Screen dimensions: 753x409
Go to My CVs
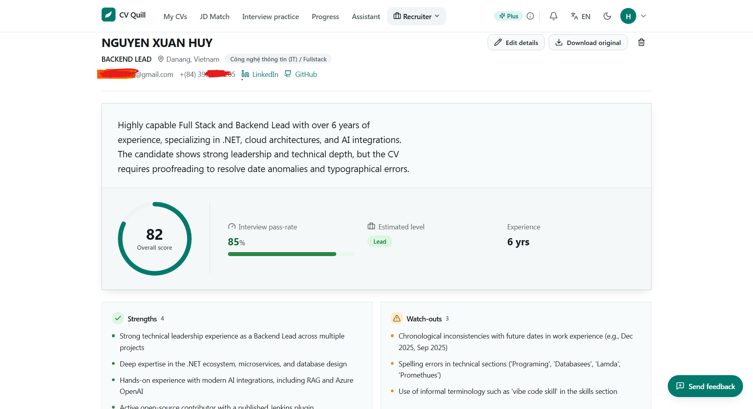coord(175,17)
